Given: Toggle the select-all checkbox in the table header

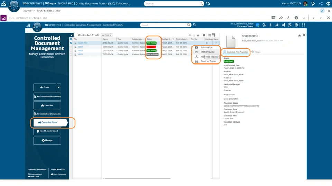Looking at the screenshot, I should point(71,39).
